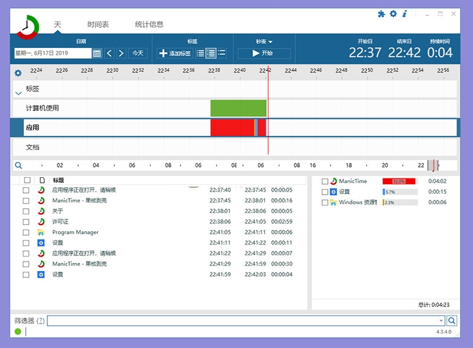Click the info 'i' icon
The height and width of the screenshot is (348, 473).
click(x=404, y=14)
